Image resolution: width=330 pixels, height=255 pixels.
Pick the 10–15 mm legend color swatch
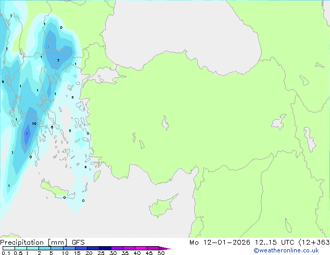point(69,248)
